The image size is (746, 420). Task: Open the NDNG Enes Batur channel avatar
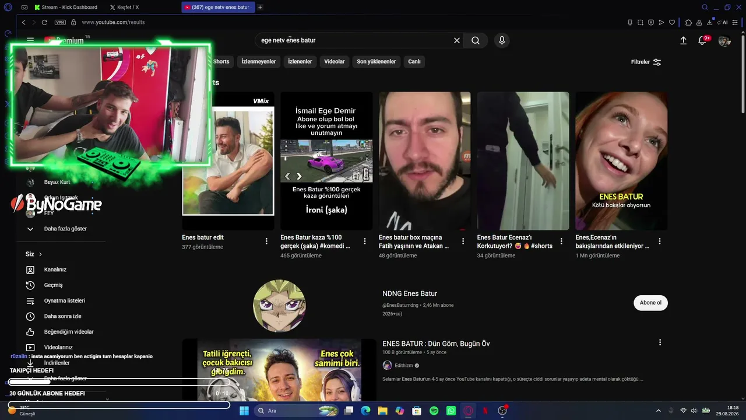[x=279, y=305]
